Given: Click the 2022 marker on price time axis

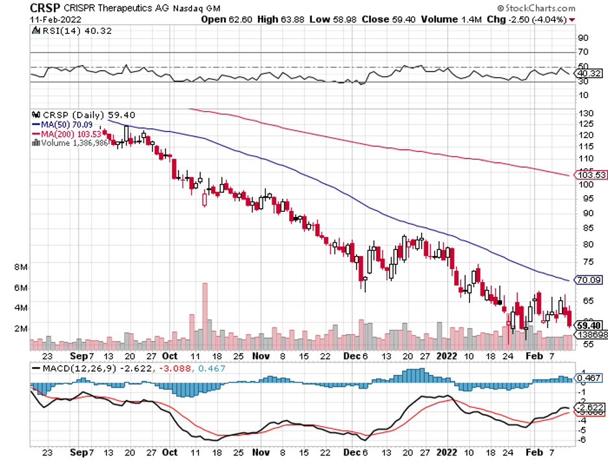Looking at the screenshot, I should pyautogui.click(x=447, y=356).
